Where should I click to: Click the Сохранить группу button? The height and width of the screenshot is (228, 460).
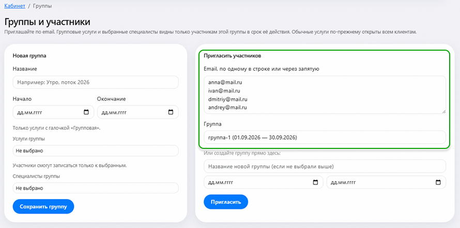tap(43, 207)
